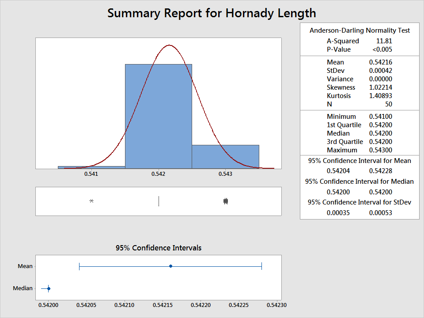
Task: Click the mean point dot on the interval plot
Action: (x=170, y=266)
